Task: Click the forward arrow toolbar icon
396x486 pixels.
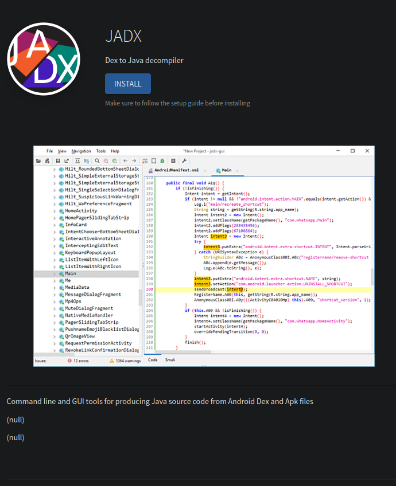Action: point(134,161)
